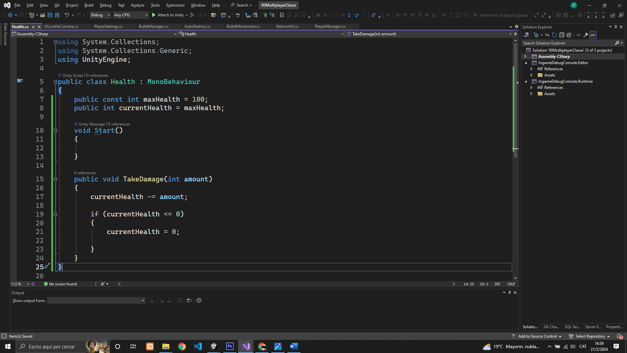
Task: Toggle pin on the Health.cs tab
Action: pyautogui.click(x=33, y=27)
